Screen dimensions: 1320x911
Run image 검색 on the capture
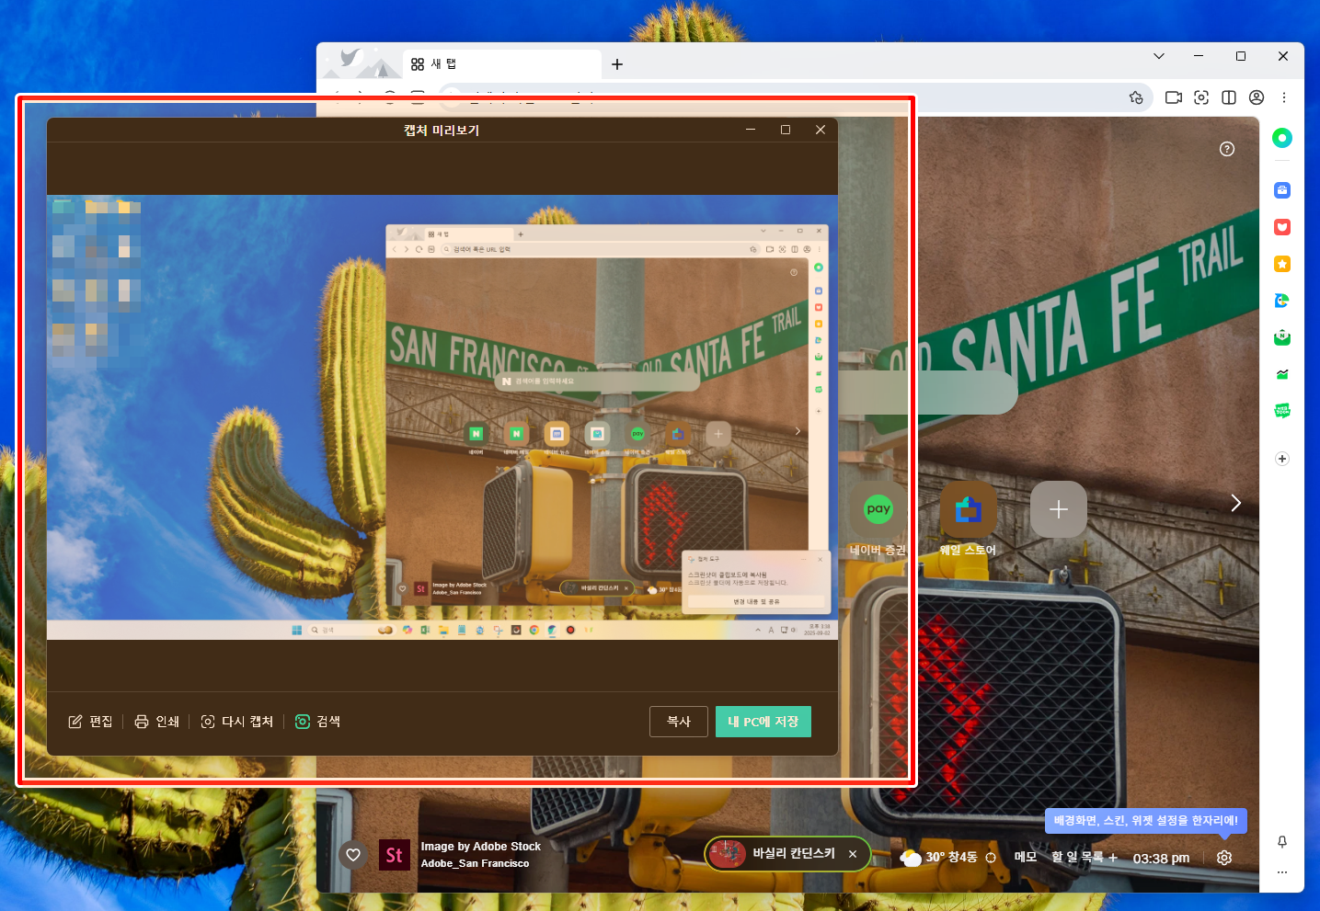click(x=317, y=722)
